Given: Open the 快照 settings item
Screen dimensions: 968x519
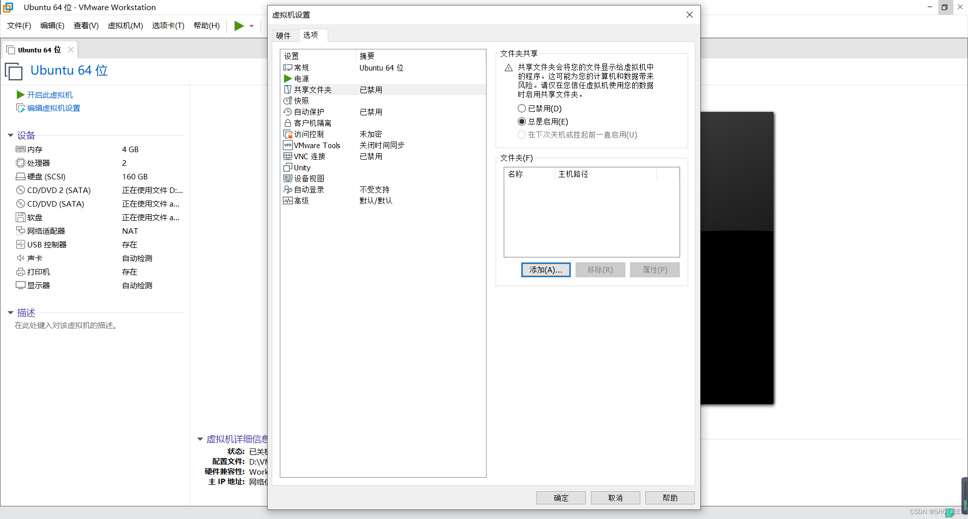Looking at the screenshot, I should point(302,101).
